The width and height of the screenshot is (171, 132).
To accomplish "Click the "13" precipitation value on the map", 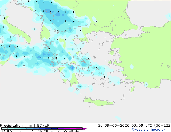I will tap(72, 68).
